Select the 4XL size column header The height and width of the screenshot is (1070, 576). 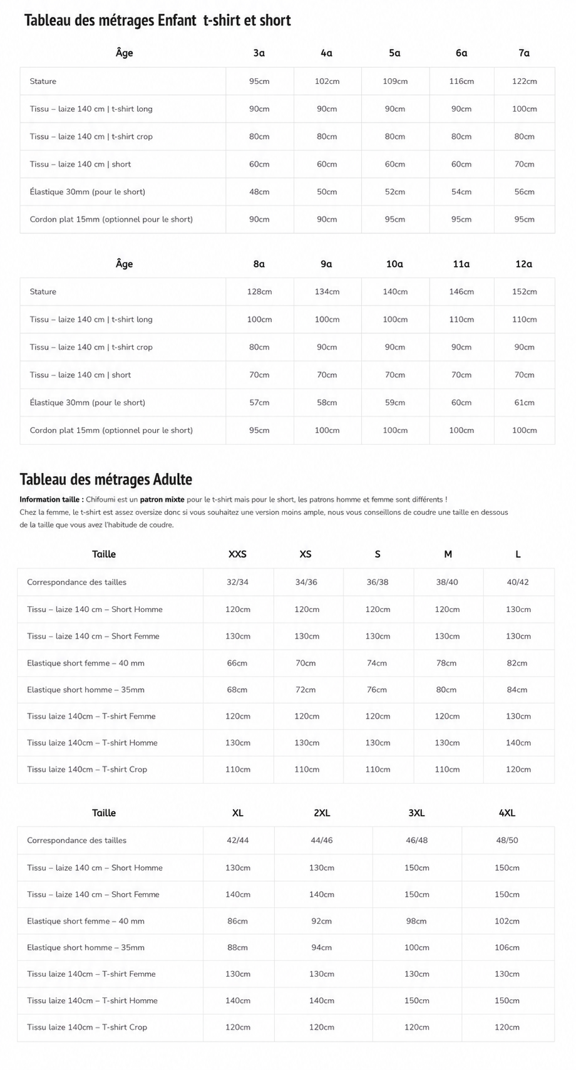(x=507, y=813)
